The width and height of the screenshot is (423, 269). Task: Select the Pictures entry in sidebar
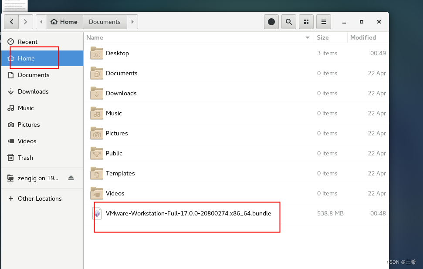click(29, 124)
